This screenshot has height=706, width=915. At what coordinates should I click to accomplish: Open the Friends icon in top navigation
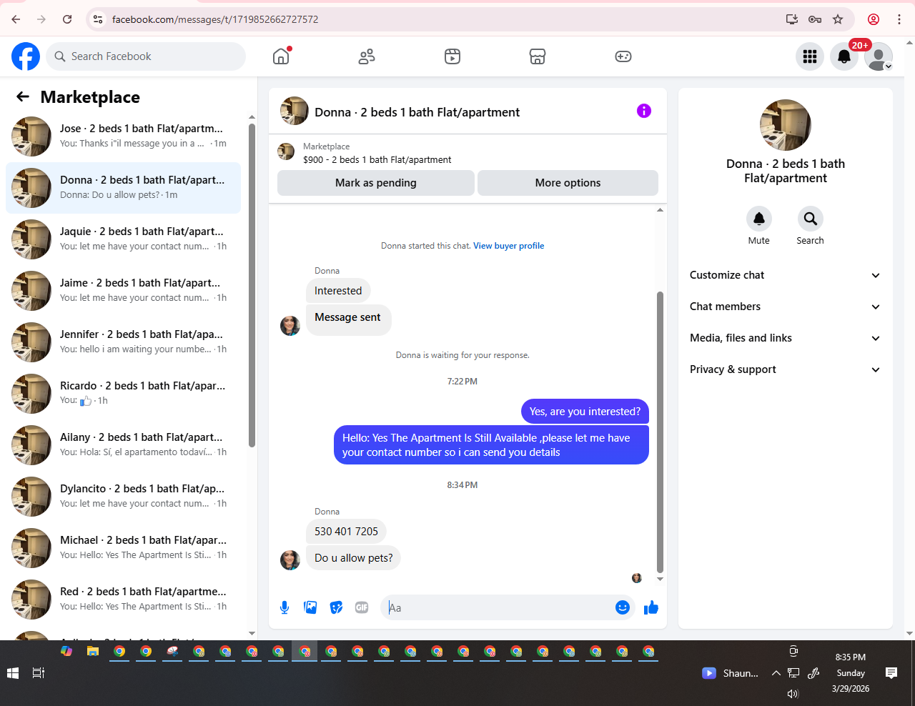[367, 56]
